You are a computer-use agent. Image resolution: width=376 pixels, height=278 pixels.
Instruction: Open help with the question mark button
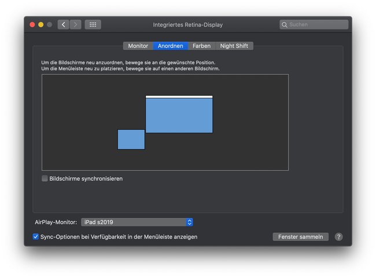[338, 237]
